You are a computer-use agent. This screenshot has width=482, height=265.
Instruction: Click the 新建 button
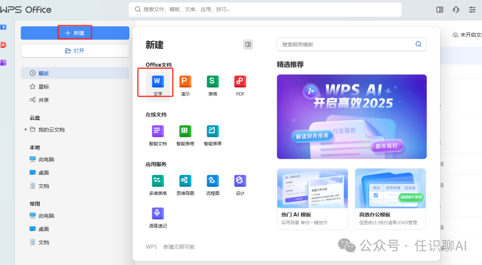point(75,33)
